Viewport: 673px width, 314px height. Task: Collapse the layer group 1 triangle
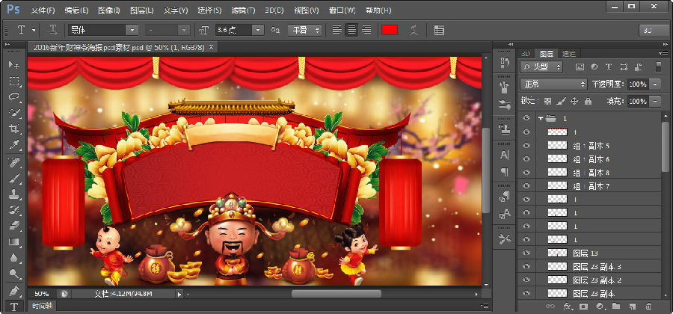540,118
